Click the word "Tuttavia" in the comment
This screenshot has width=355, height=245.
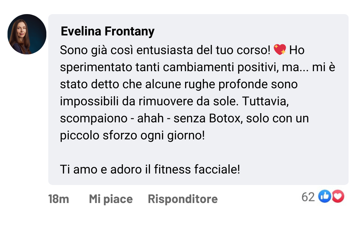coord(265,101)
